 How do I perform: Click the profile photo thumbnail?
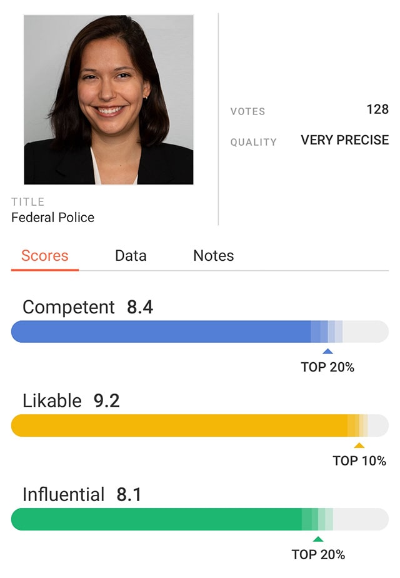109,99
